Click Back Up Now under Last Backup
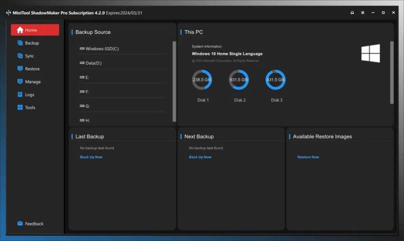The height and width of the screenshot is (241, 404). point(91,157)
